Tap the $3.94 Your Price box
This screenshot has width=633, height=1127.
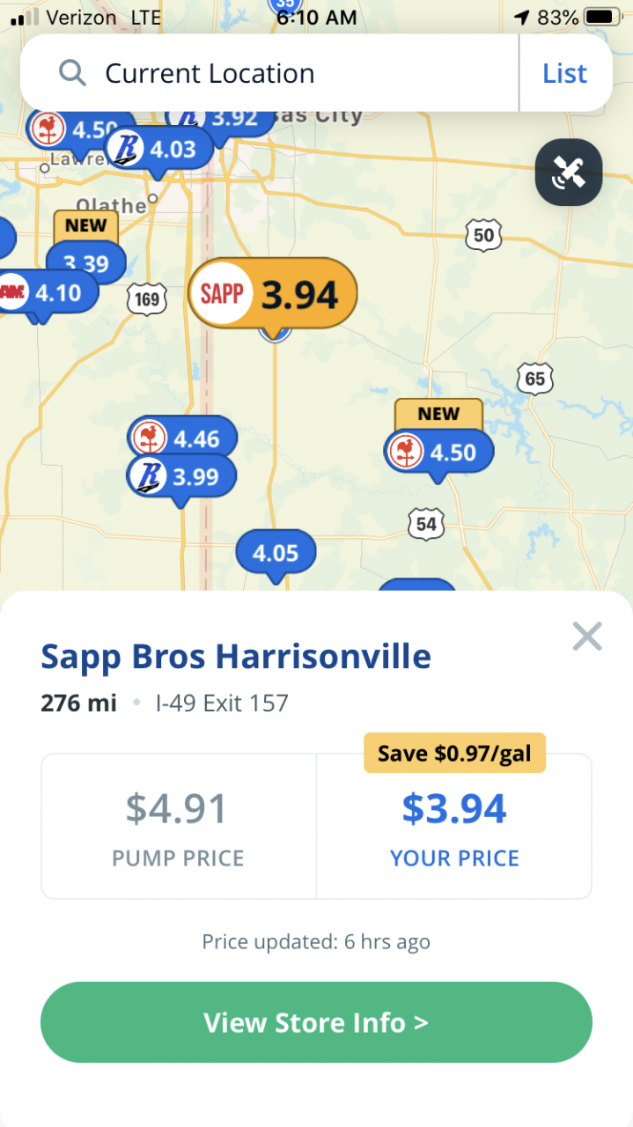point(454,826)
